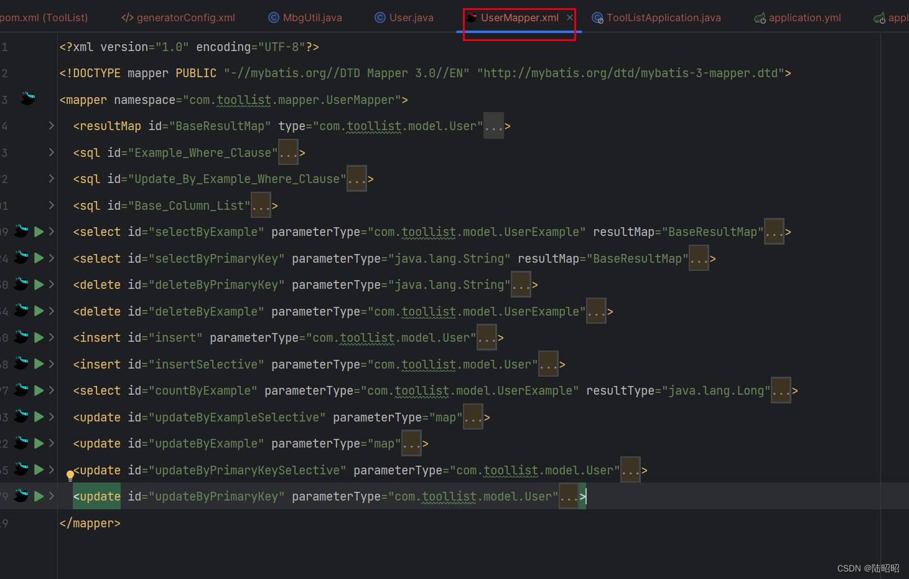Image resolution: width=909 pixels, height=579 pixels.
Task: Click the <?xml version="1.0" declaration line
Action: point(189,47)
